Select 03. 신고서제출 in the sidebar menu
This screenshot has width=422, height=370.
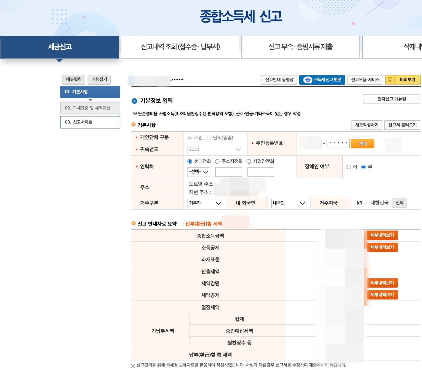point(90,122)
